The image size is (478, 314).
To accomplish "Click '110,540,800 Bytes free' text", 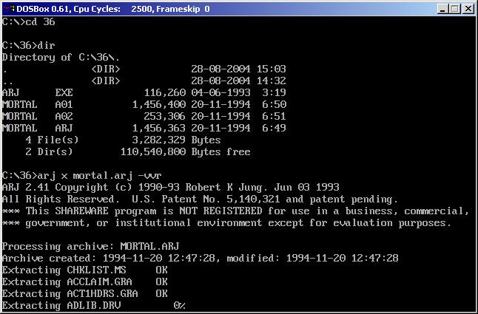I will pyautogui.click(x=185, y=152).
